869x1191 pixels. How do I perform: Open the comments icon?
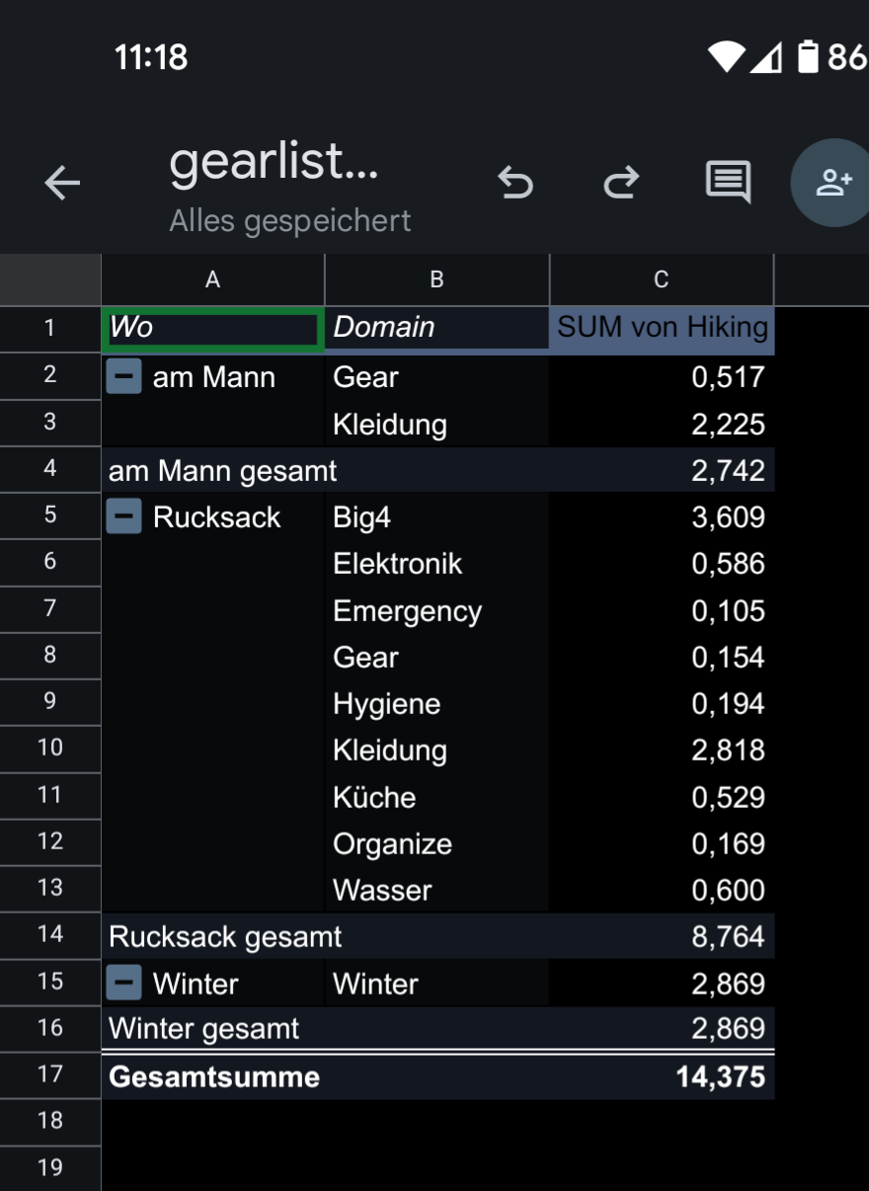point(728,182)
